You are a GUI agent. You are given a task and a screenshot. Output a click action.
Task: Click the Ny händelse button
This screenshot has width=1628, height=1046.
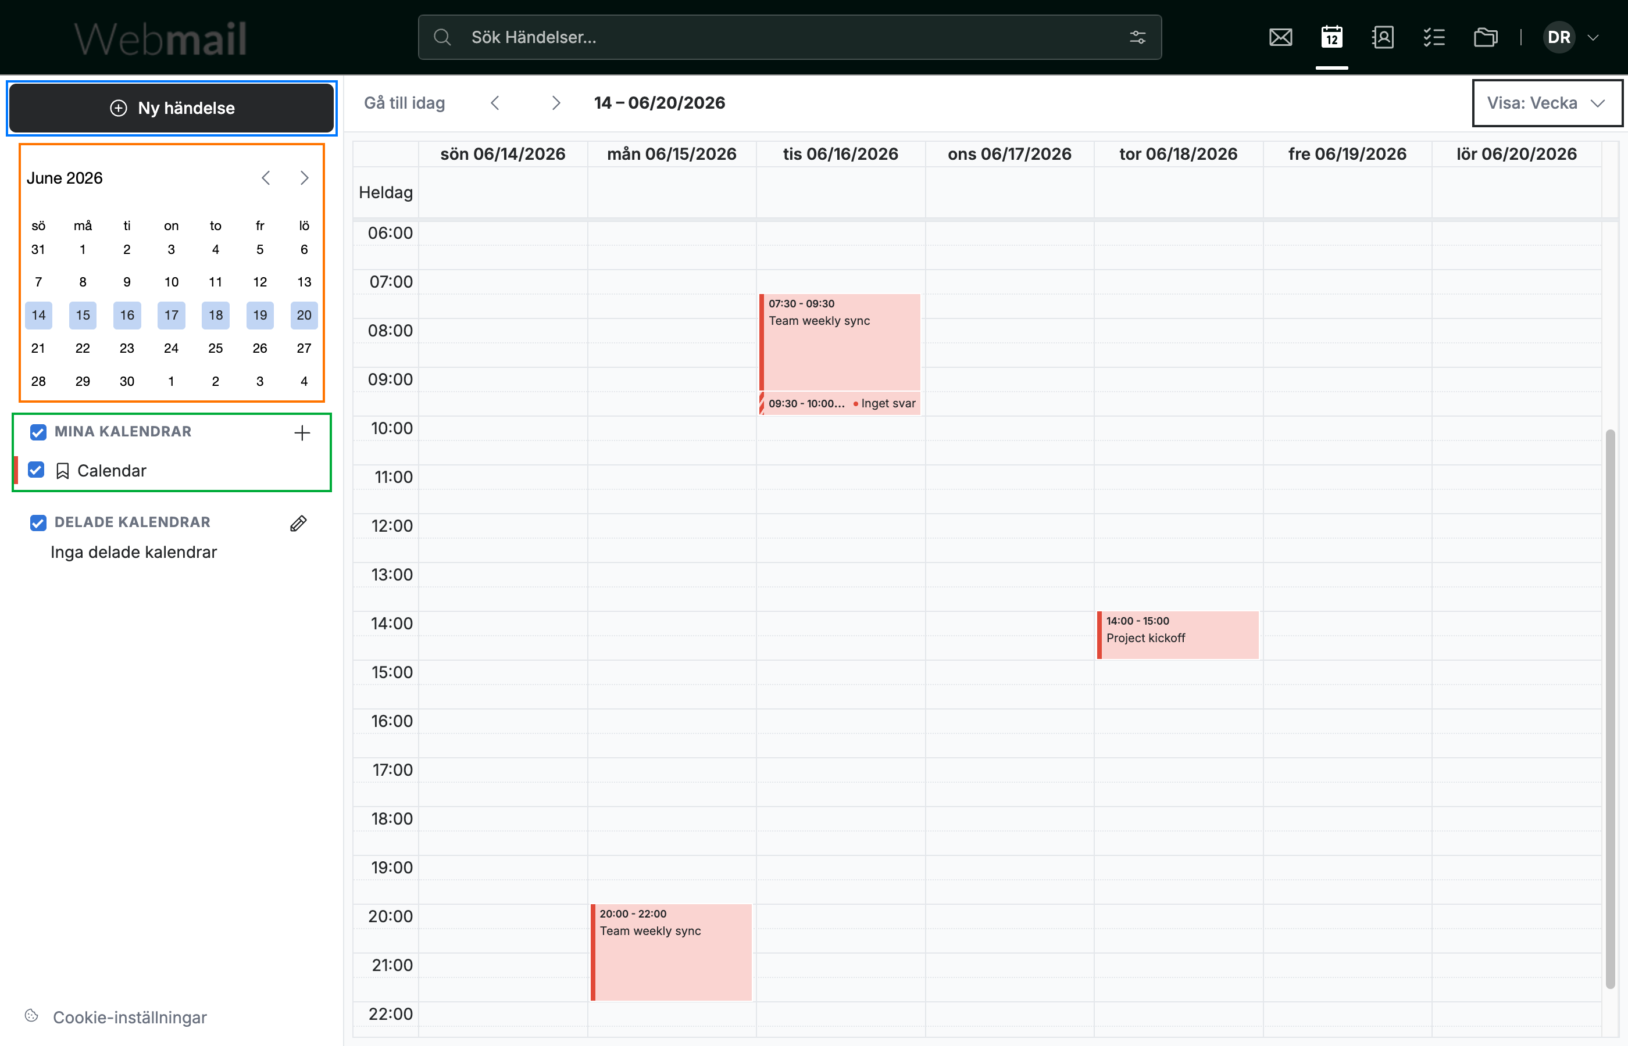171,108
